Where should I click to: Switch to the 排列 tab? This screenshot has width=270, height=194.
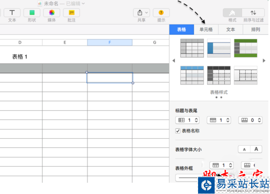tap(256, 30)
